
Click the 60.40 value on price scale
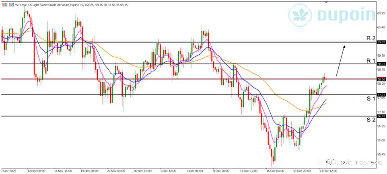[381, 27]
